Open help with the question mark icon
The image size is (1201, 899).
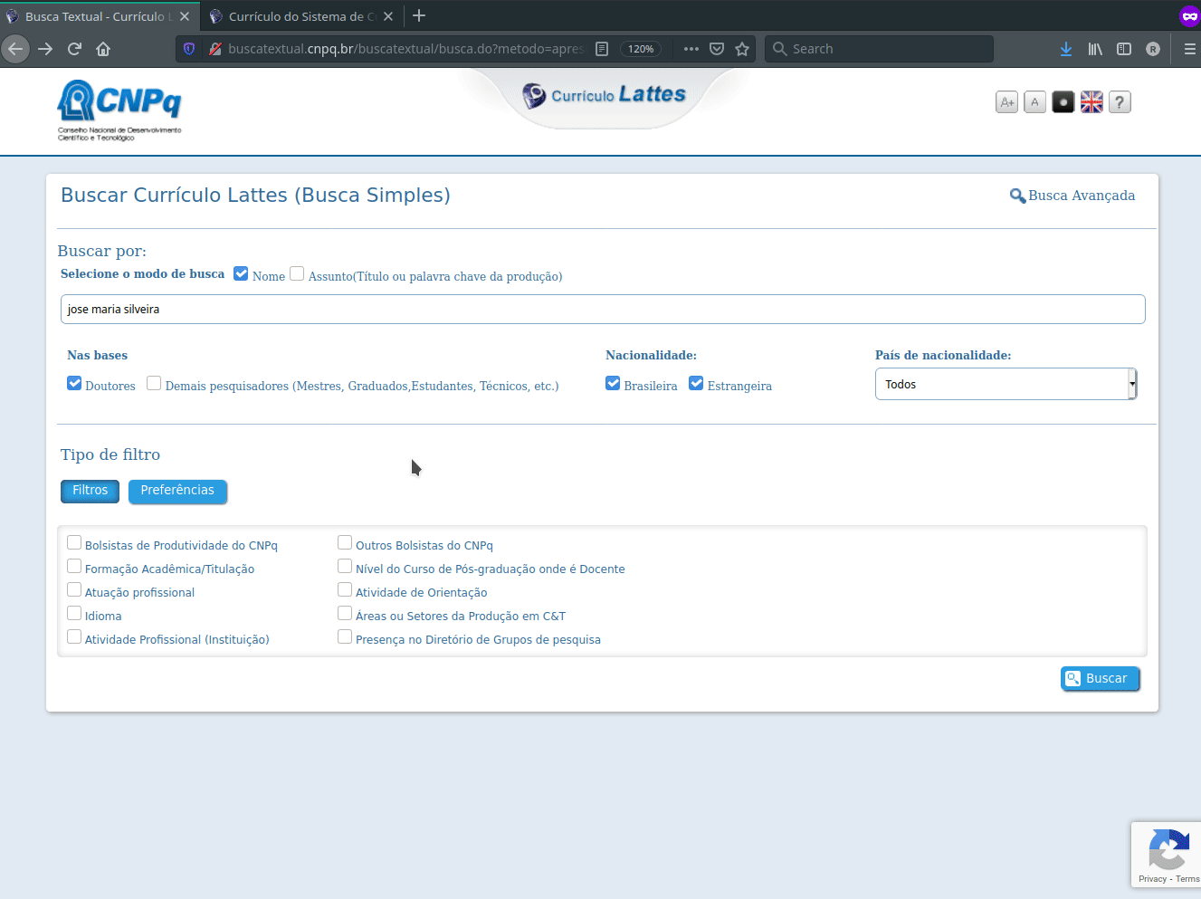pyautogui.click(x=1120, y=102)
